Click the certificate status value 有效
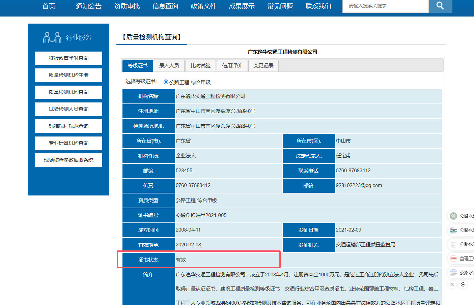The image size is (474, 305). pyautogui.click(x=181, y=260)
